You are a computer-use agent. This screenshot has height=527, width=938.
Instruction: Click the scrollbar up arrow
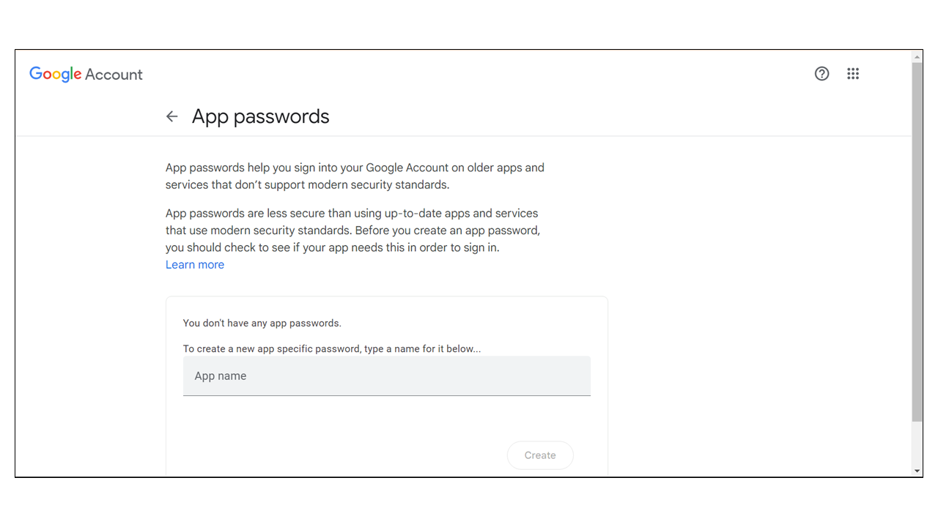(917, 56)
